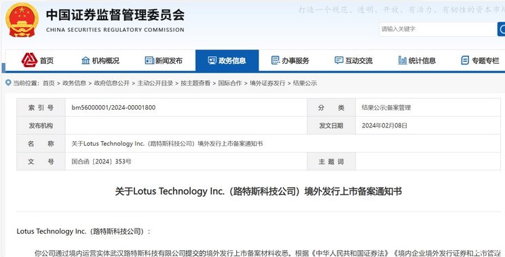This screenshot has width=505, height=257.
Task: Click the 互动交流 chat bubble icon
Action: 339,60
